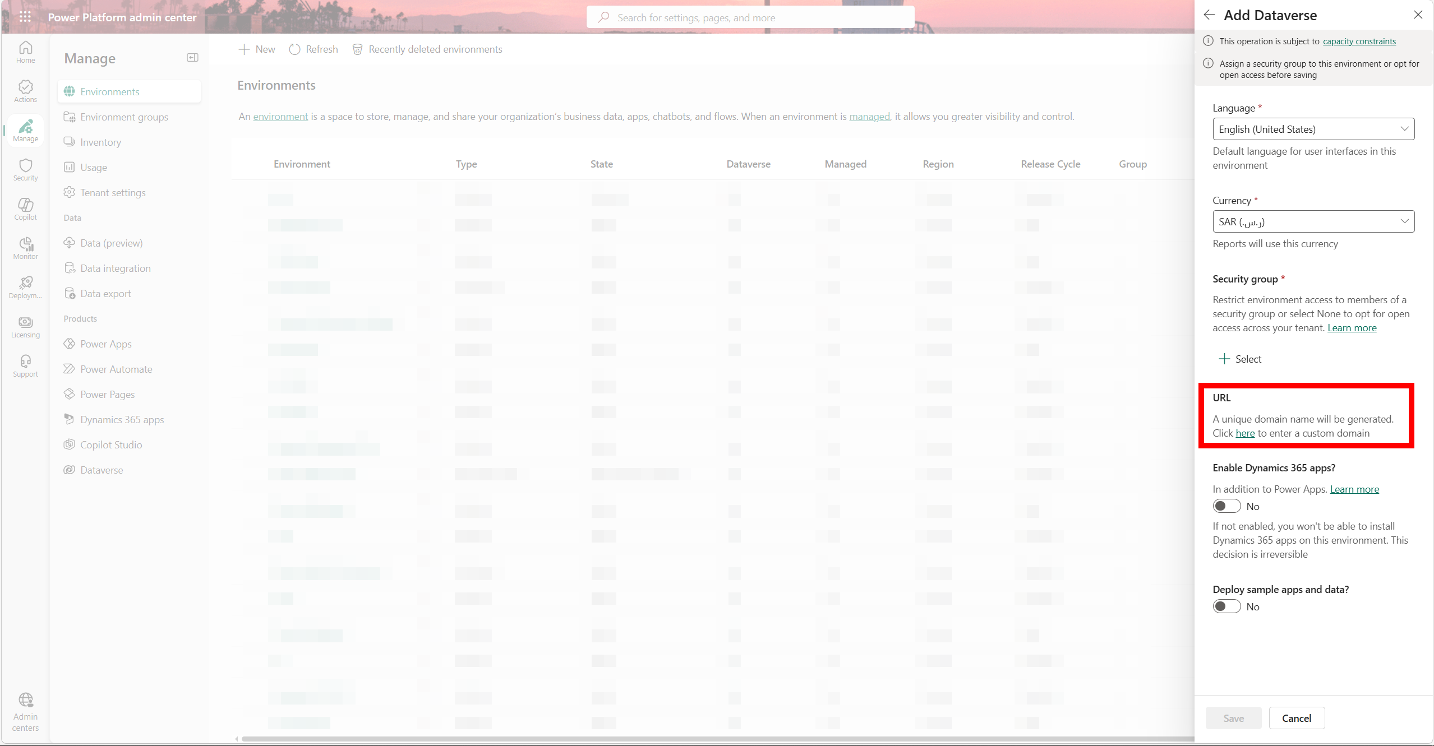Screen dimensions: 1434x746
Task: Click Region column header
Action: click(x=938, y=164)
